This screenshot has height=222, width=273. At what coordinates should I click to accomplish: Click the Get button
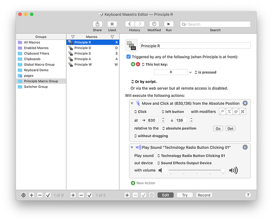pyautogui.click(x=230, y=128)
